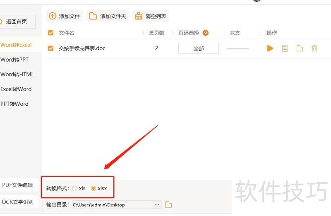Screen dimensions: 331x216
Task: Click the Add Folder icon
Action: tap(93, 16)
